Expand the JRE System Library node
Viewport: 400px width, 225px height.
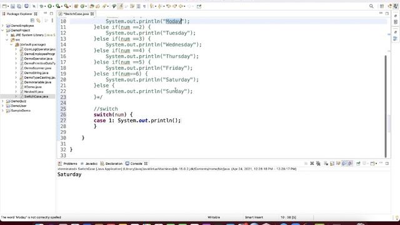click(x=7, y=35)
